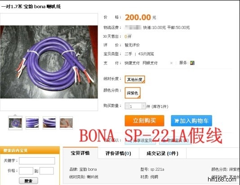Click the minimum price input field
240x185 pixels.
click(26, 171)
